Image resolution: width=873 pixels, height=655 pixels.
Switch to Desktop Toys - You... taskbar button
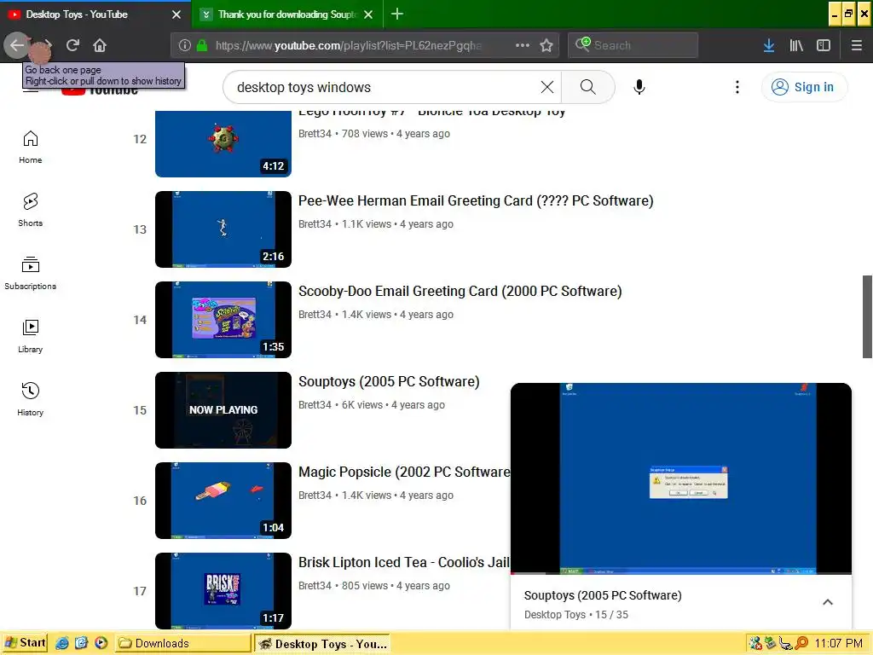tap(323, 643)
